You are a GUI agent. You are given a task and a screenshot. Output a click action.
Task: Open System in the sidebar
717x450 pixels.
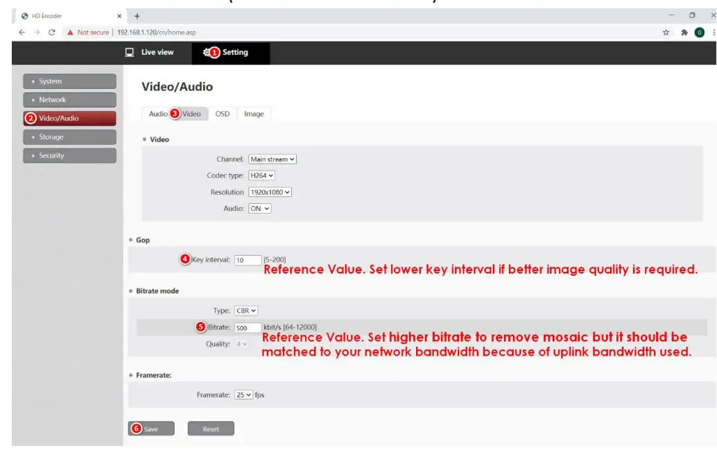pyautogui.click(x=69, y=81)
